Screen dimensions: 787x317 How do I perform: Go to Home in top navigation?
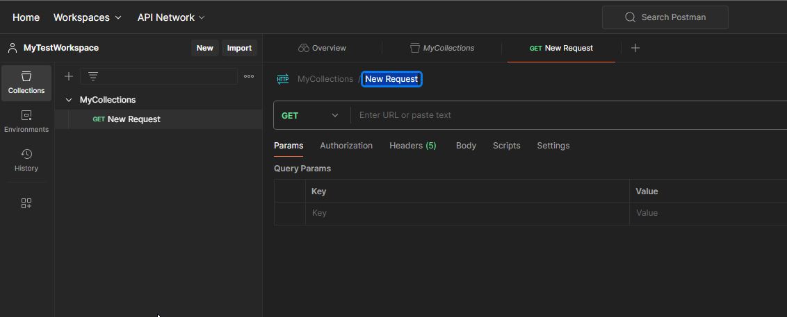26,17
